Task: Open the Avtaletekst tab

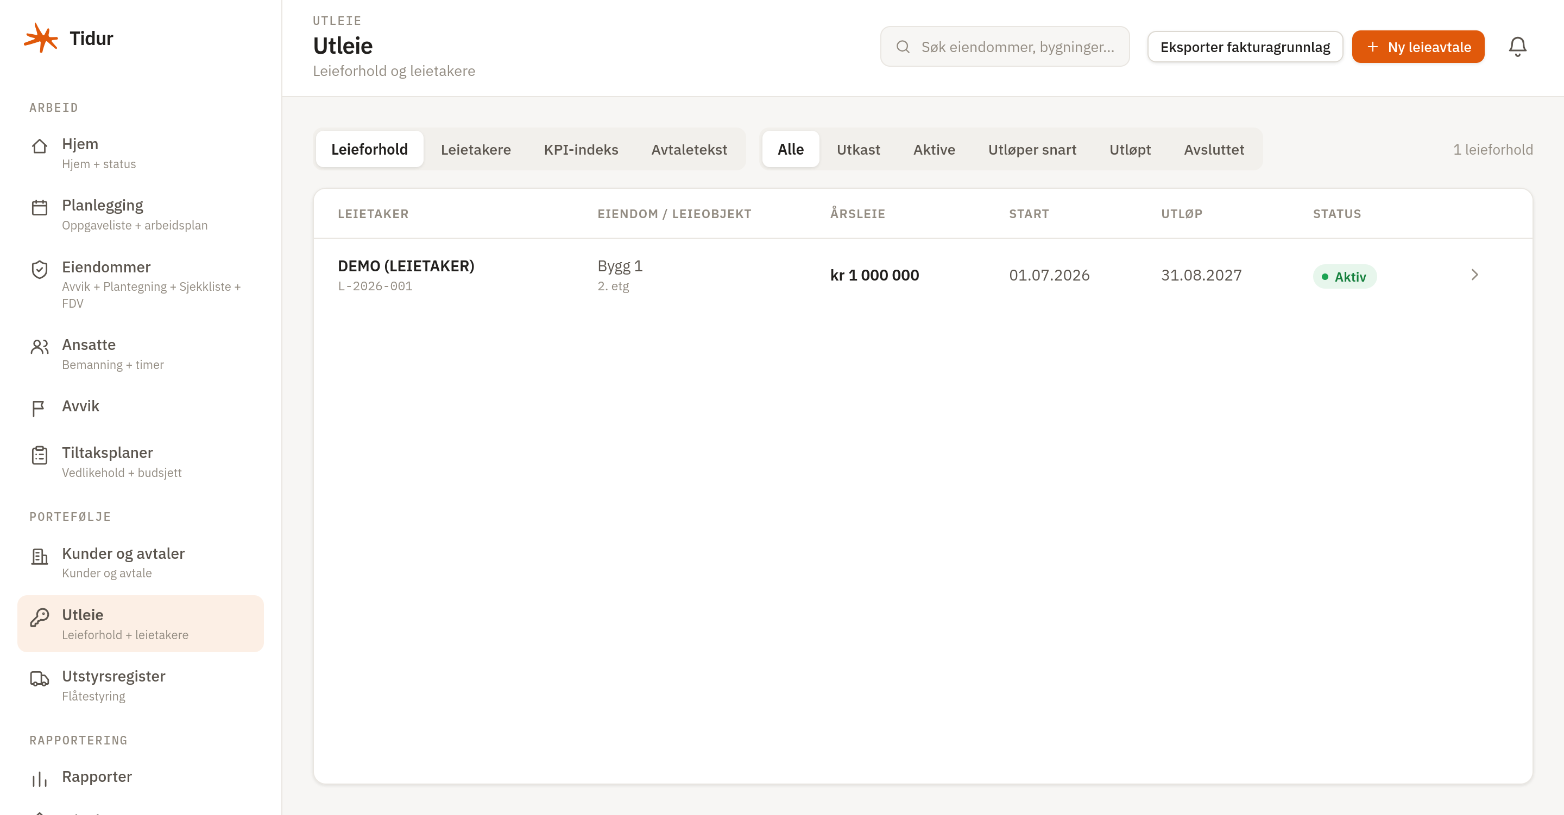Action: tap(689, 149)
